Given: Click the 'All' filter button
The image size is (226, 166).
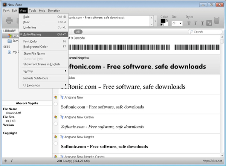Looking at the screenshot, I should click(78, 32).
